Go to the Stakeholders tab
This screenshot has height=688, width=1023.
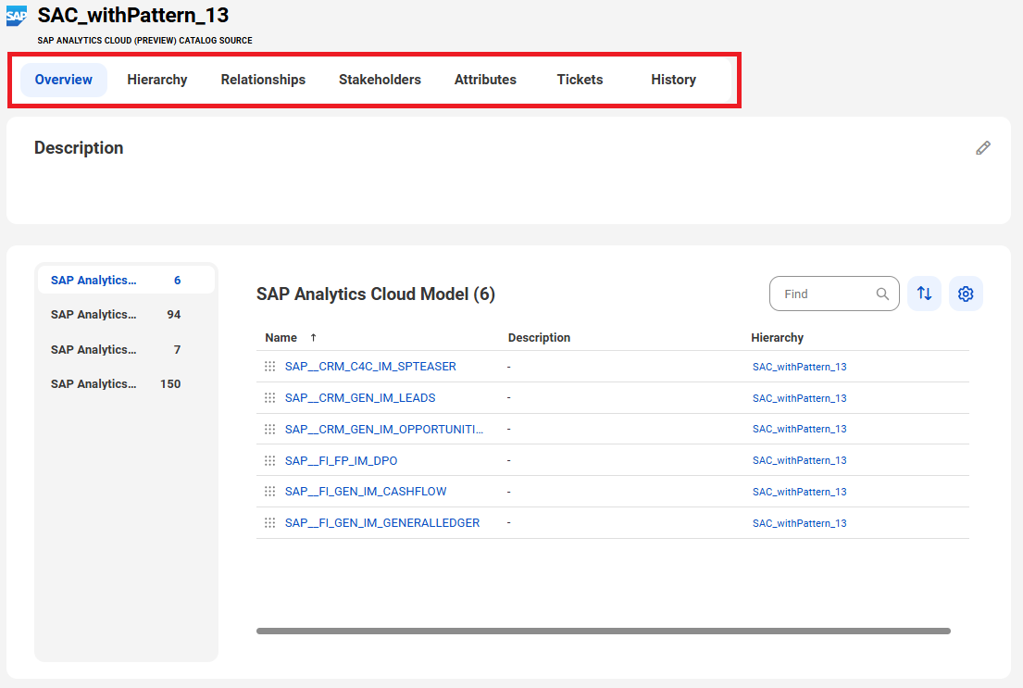(380, 80)
